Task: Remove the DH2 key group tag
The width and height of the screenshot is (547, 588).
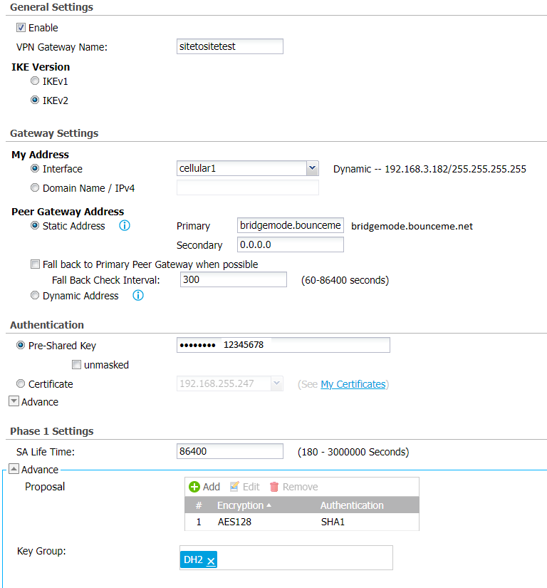Action: pos(212,561)
